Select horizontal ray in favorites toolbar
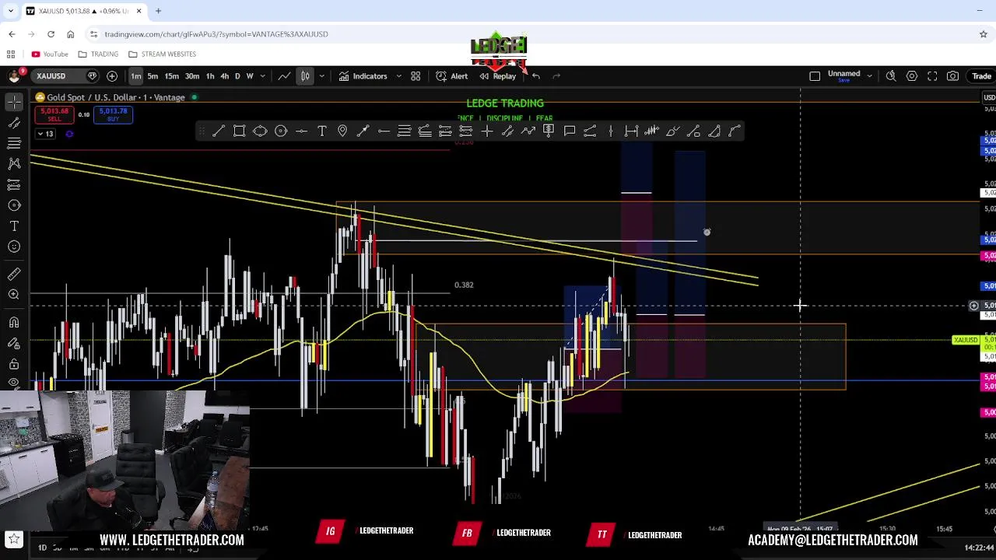996x560 pixels. [384, 131]
